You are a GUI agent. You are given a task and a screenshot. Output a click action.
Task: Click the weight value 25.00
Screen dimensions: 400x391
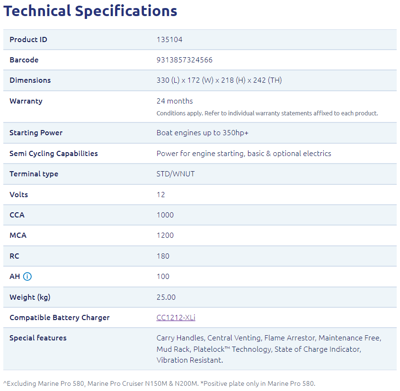[166, 297]
